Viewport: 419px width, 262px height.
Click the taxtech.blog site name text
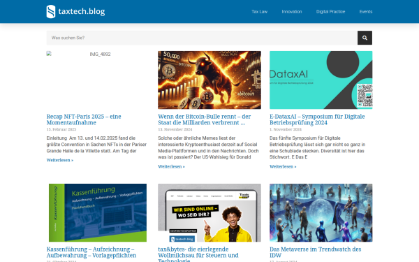82,11
